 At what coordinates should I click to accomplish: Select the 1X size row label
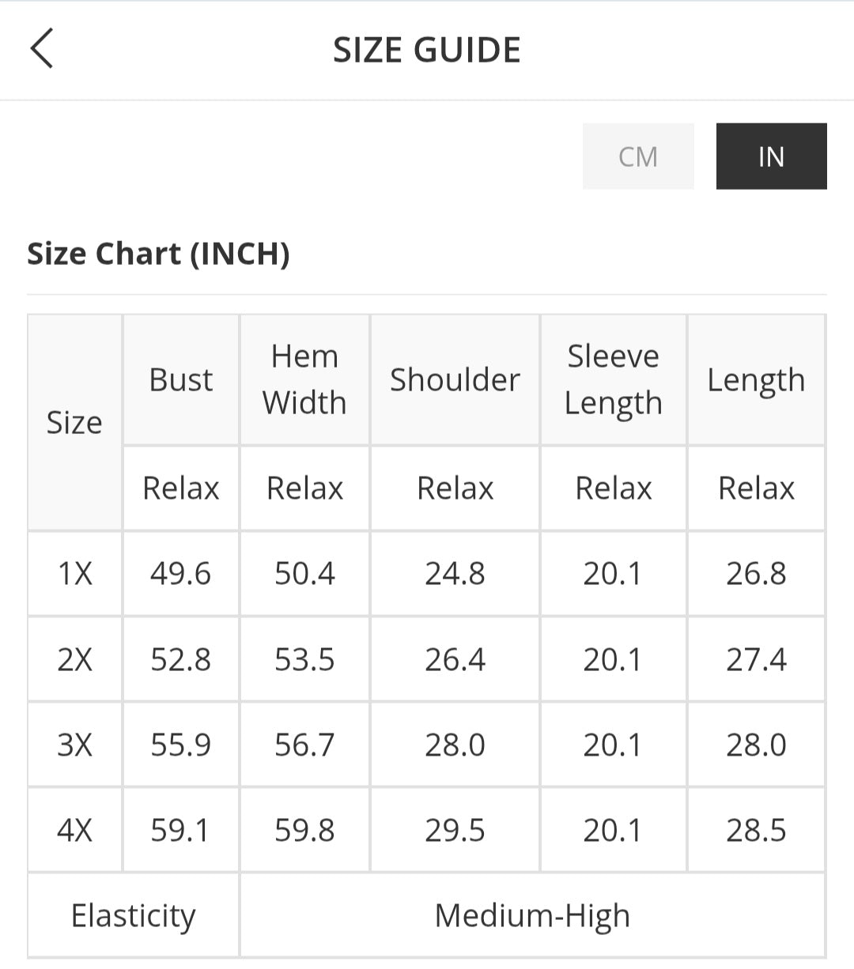coord(75,574)
